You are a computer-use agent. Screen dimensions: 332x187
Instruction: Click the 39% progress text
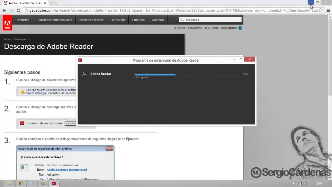245,74
